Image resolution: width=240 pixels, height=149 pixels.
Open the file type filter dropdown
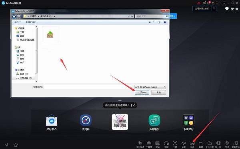[x=150, y=87]
